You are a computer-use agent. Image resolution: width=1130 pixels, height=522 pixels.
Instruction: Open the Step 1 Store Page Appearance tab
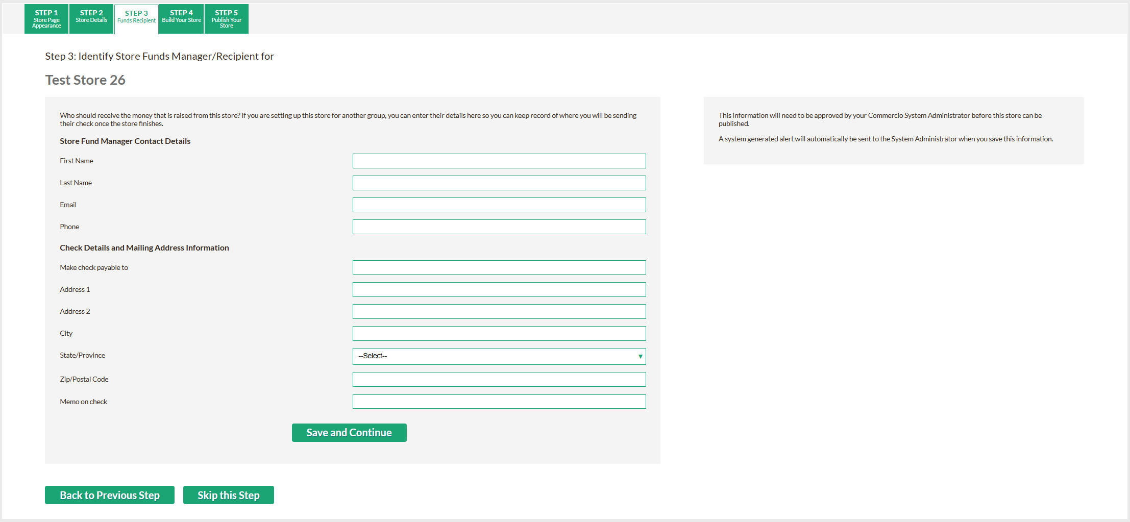click(46, 19)
